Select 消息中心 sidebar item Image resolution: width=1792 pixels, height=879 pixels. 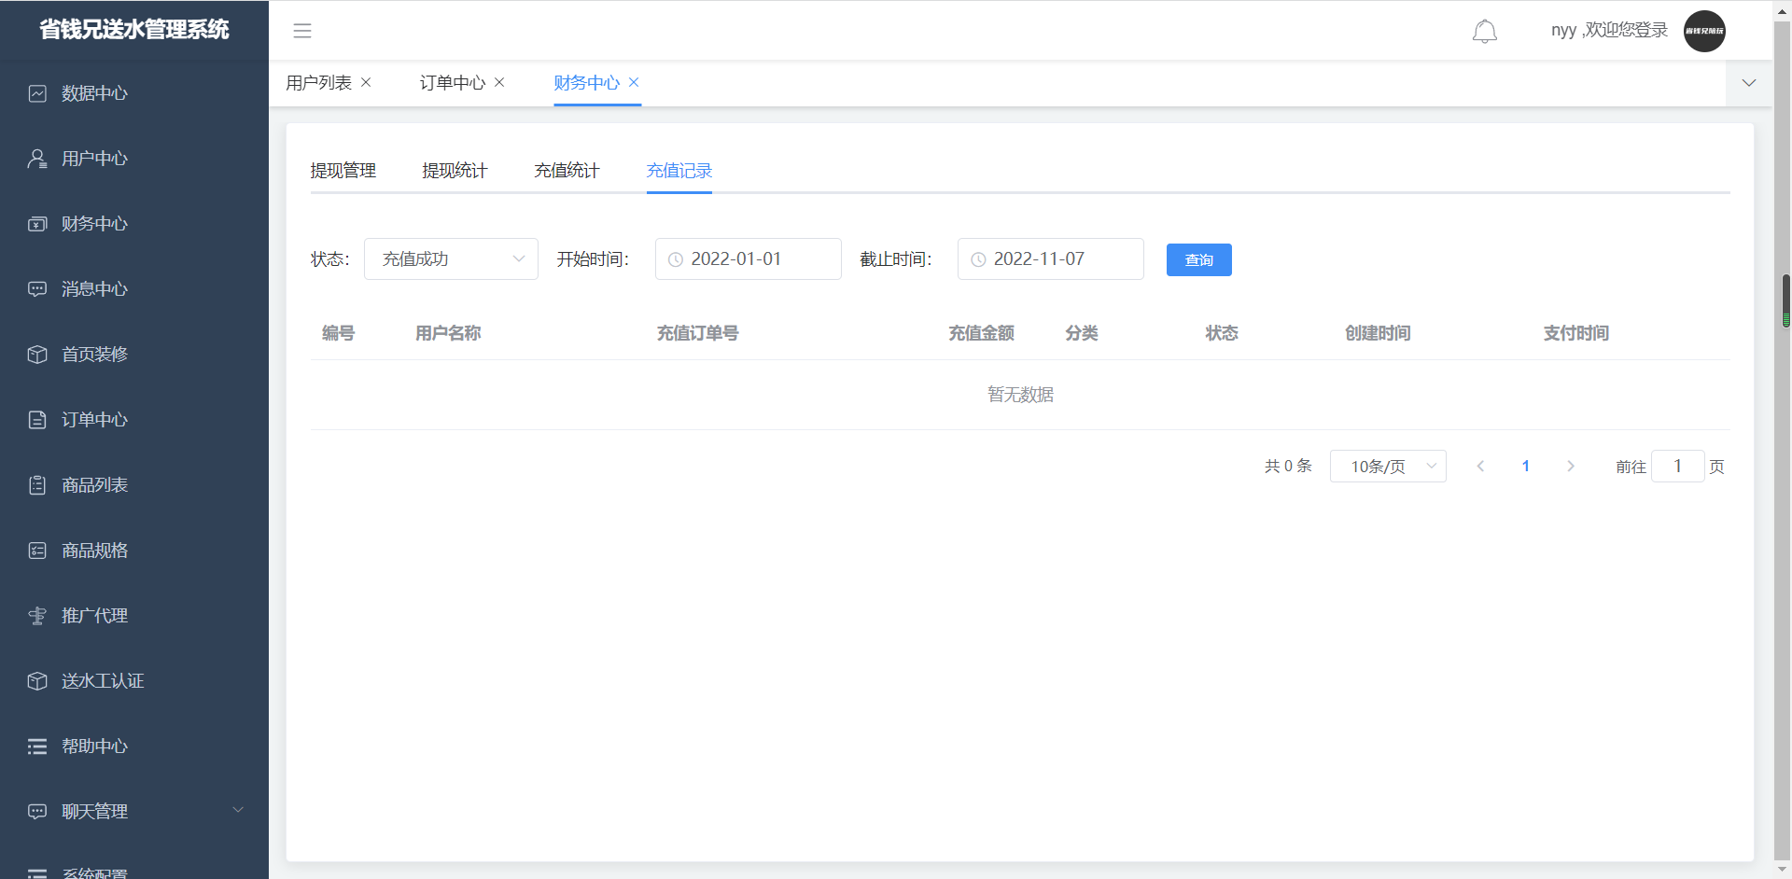(x=94, y=289)
